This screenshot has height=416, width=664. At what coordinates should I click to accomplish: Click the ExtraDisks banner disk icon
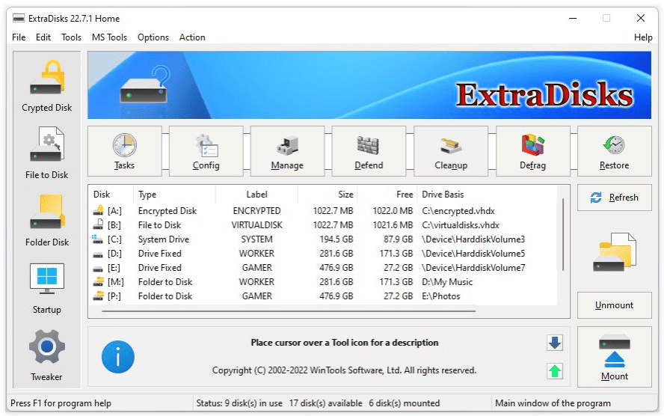tap(144, 85)
